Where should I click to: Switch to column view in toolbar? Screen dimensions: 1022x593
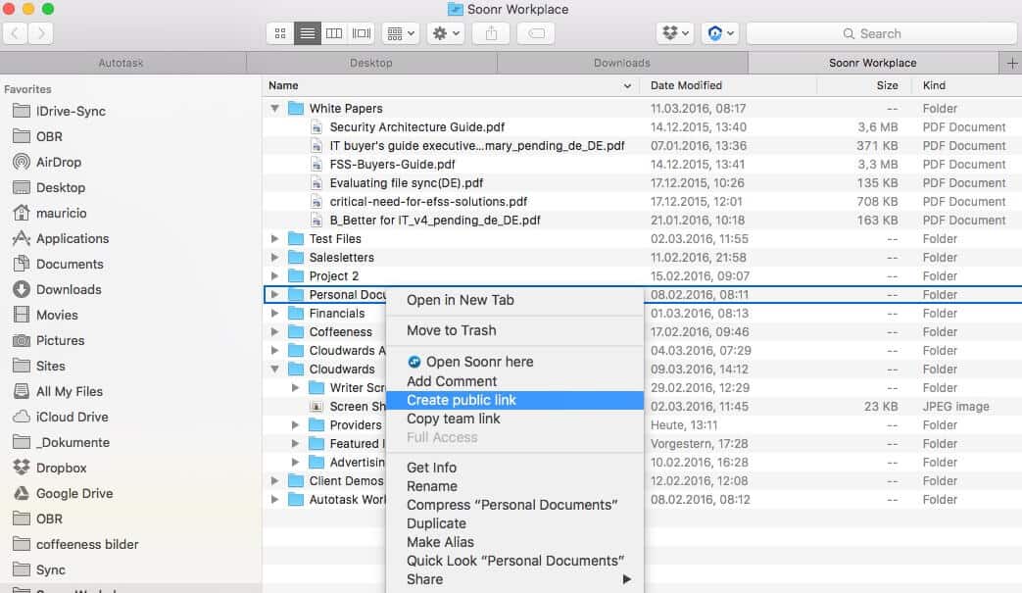tap(334, 33)
